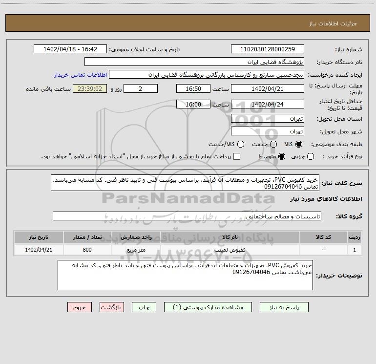Screen dimensions: 376x364
Task: Click the خروج exit button
Action: pos(80,307)
